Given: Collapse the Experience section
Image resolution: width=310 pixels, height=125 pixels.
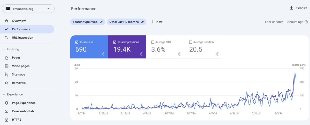Looking at the screenshot, I should tap(4, 95).
